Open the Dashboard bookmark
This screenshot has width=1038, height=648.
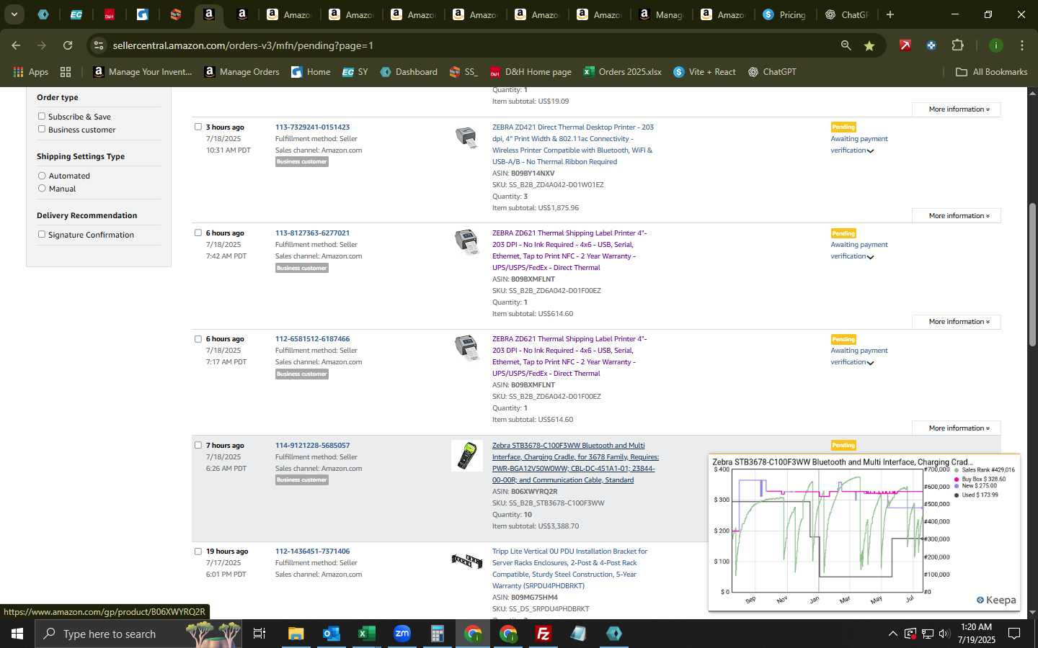[x=409, y=72]
